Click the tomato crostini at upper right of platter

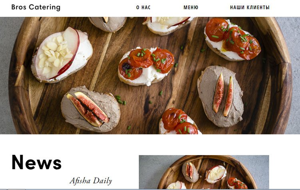232,39
